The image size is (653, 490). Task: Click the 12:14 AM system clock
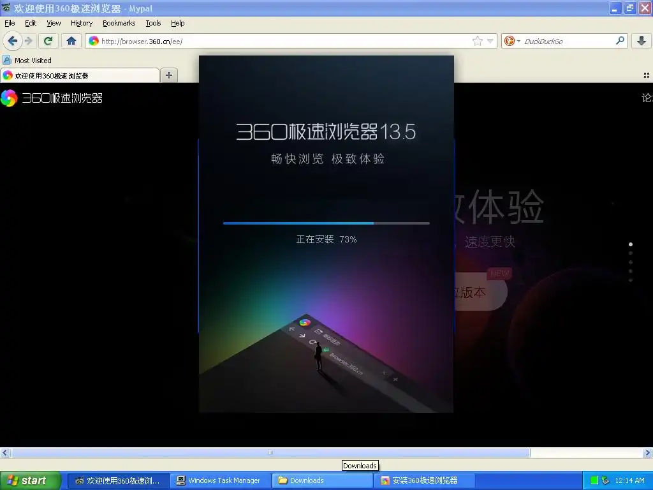click(629, 480)
